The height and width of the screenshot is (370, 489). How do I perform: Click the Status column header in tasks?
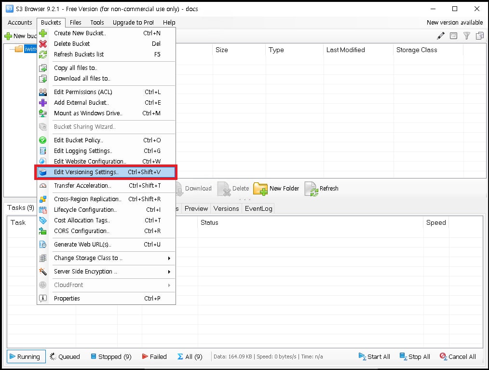click(x=311, y=222)
